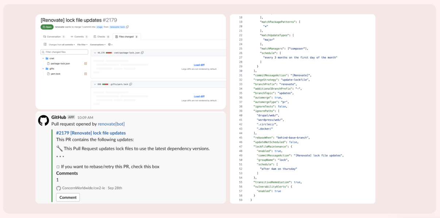Collapse the gifts/yarn.lock diff section

(x=94, y=84)
